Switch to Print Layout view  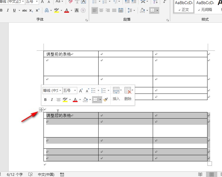tap(212, 174)
